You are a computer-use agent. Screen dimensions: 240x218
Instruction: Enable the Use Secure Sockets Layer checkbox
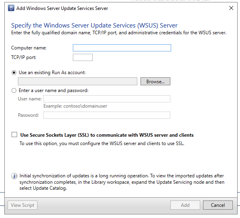coord(14,135)
